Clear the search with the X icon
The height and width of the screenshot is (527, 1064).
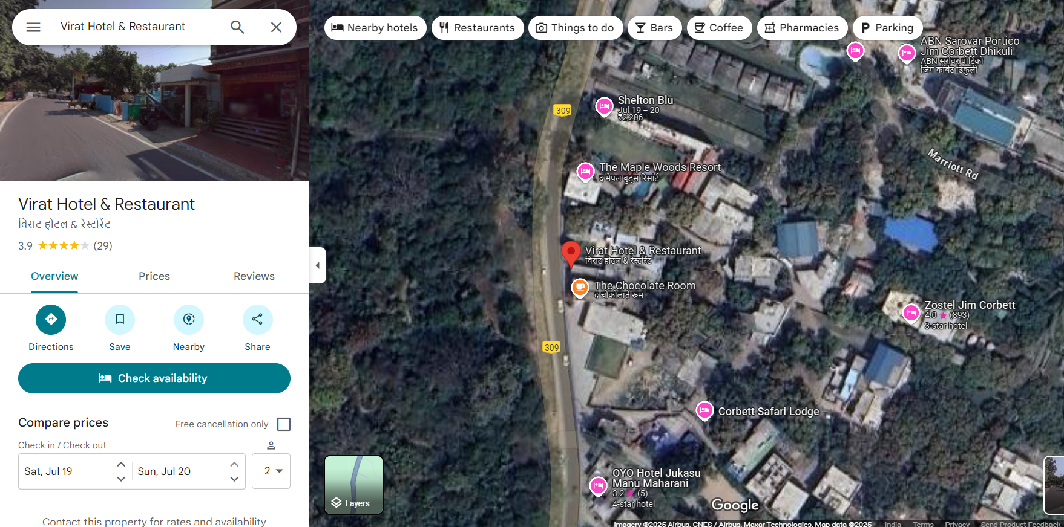coord(276,27)
